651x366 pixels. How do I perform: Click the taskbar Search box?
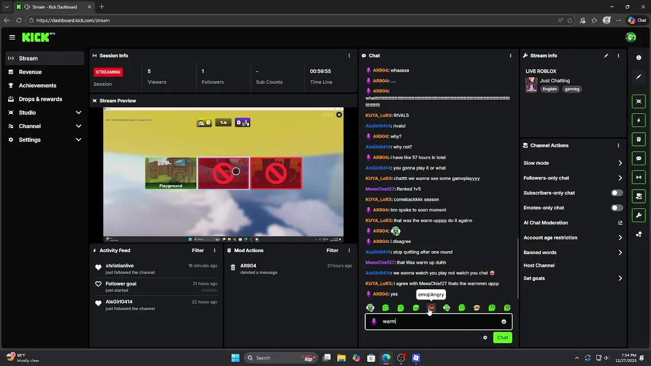coord(281,358)
